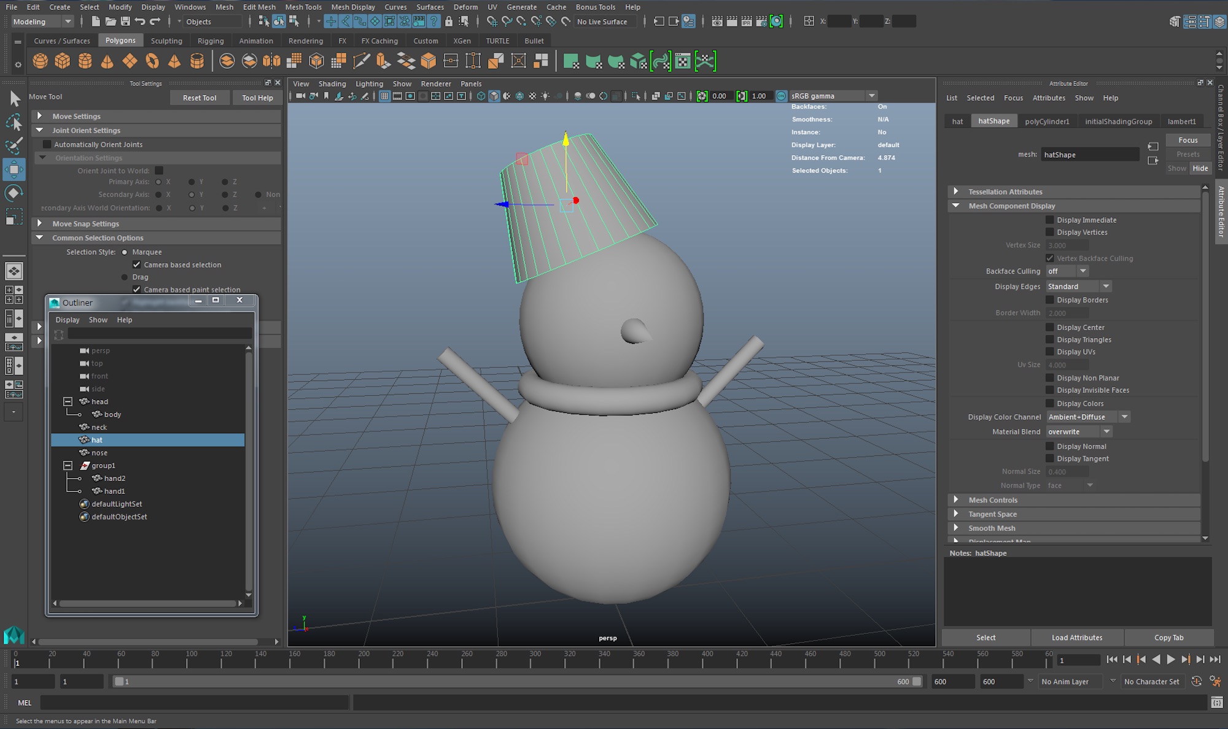Select the Polygons tab in toolbar

tap(120, 40)
